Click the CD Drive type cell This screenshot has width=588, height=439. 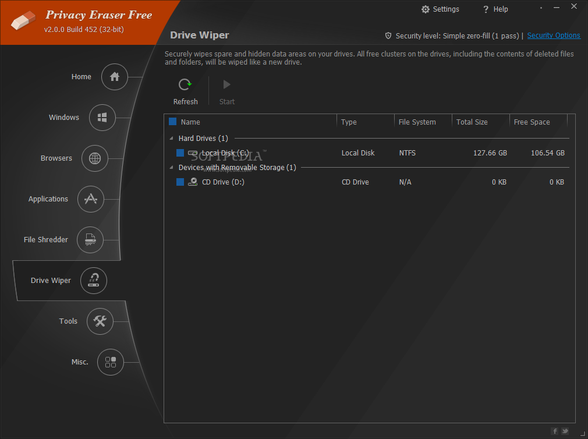pyautogui.click(x=355, y=182)
